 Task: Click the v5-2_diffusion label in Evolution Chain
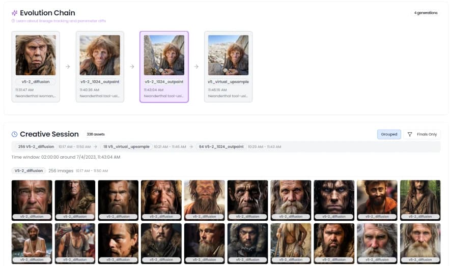point(36,82)
